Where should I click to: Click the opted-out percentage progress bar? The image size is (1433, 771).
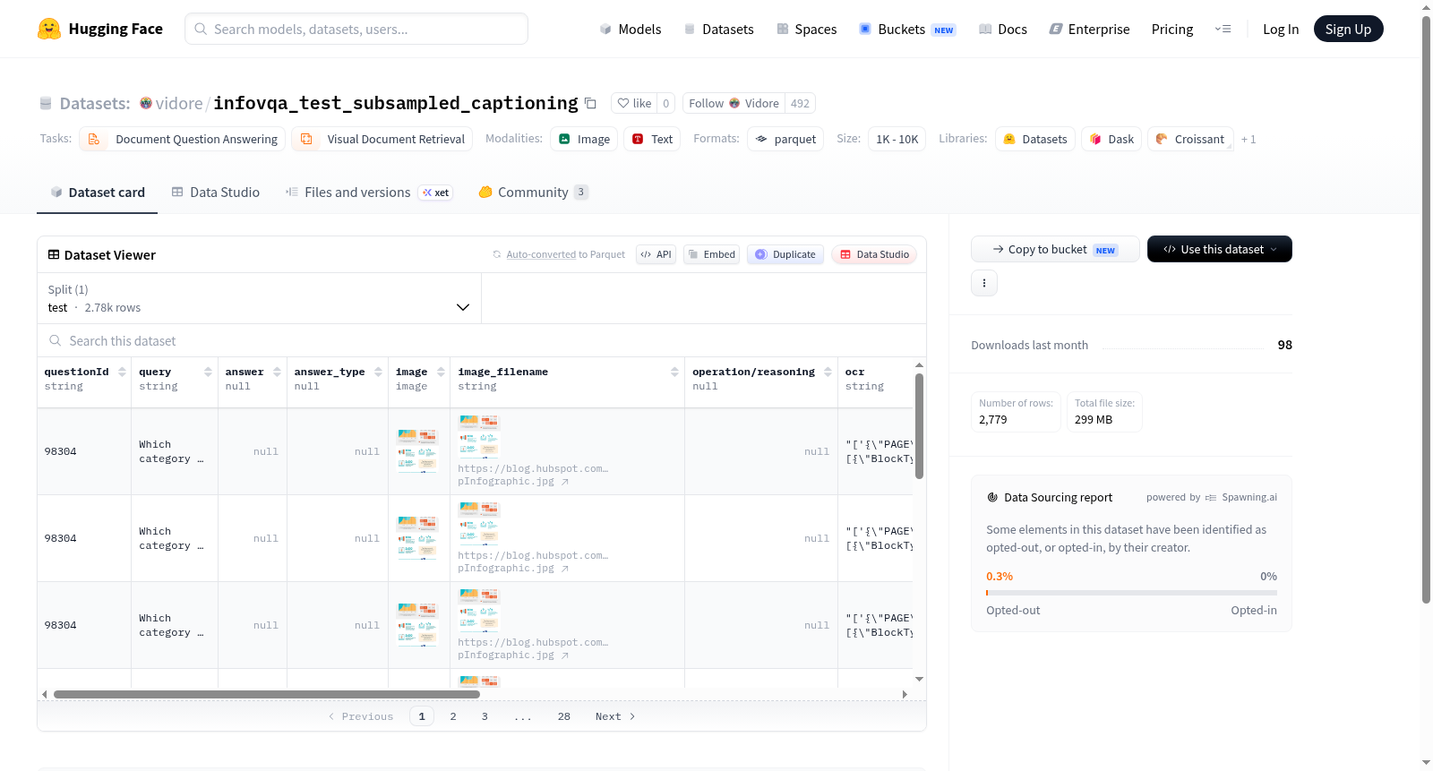1131,593
